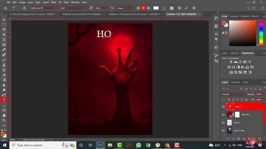Viewport: 266px width, 149px height.
Task: Select the Pen tool
Action: [x=4, y=95]
